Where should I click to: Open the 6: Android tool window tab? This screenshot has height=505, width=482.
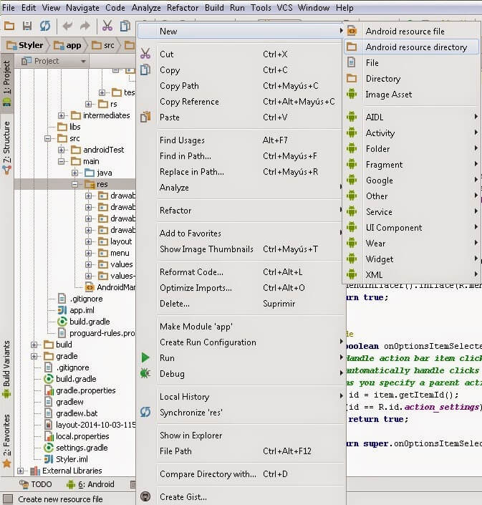pos(90,484)
